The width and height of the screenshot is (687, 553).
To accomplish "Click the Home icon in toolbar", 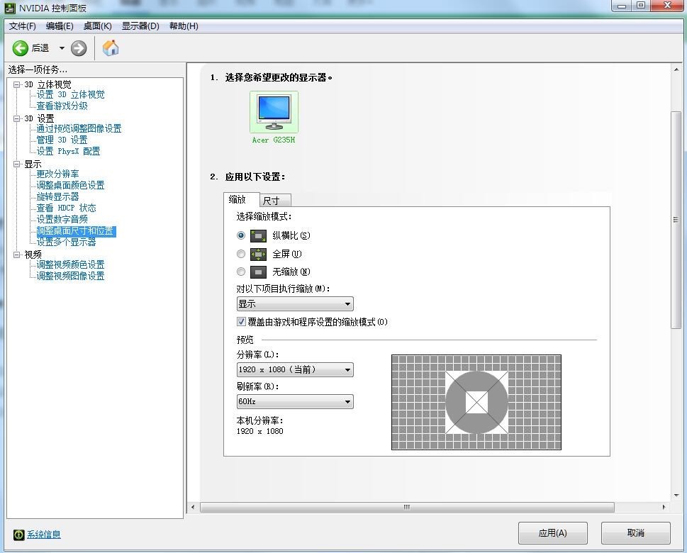I will click(111, 48).
